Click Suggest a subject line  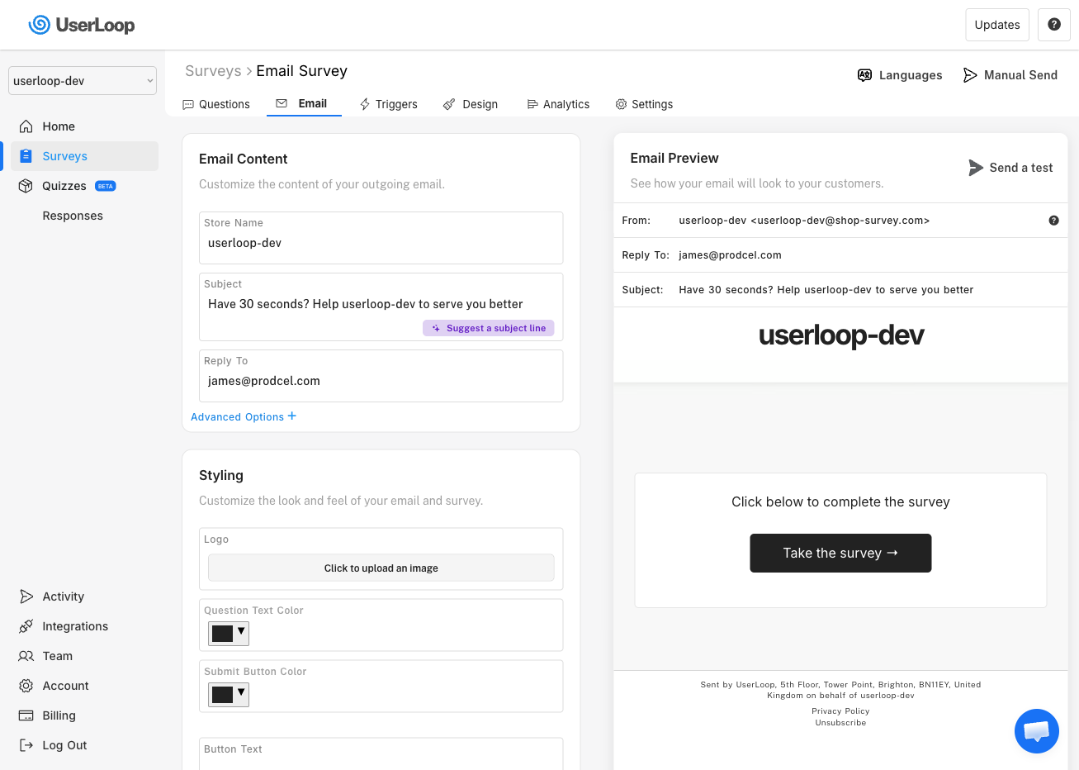488,328
